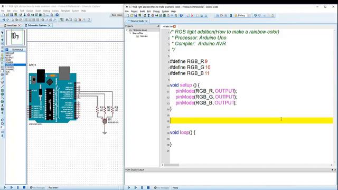Click Save icon in Source Code toolbar
Screen dimensions: 338x190
click(x=136, y=15)
